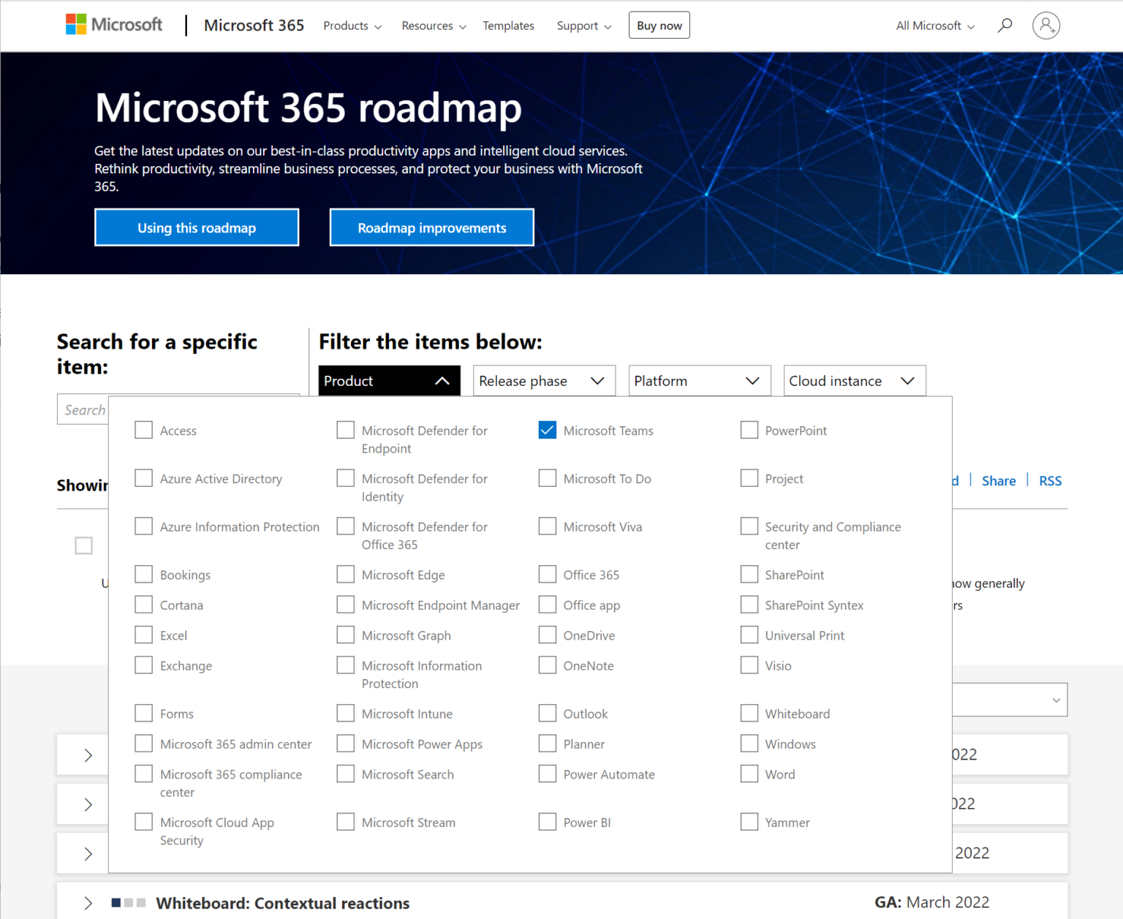Click the Microsoft logo
The width and height of the screenshot is (1123, 919).
pos(114,25)
